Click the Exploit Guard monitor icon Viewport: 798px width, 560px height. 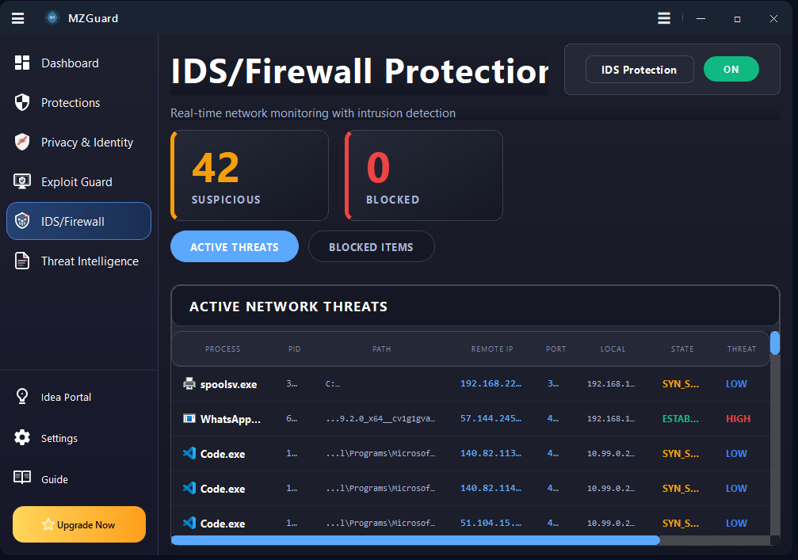pyautogui.click(x=21, y=181)
